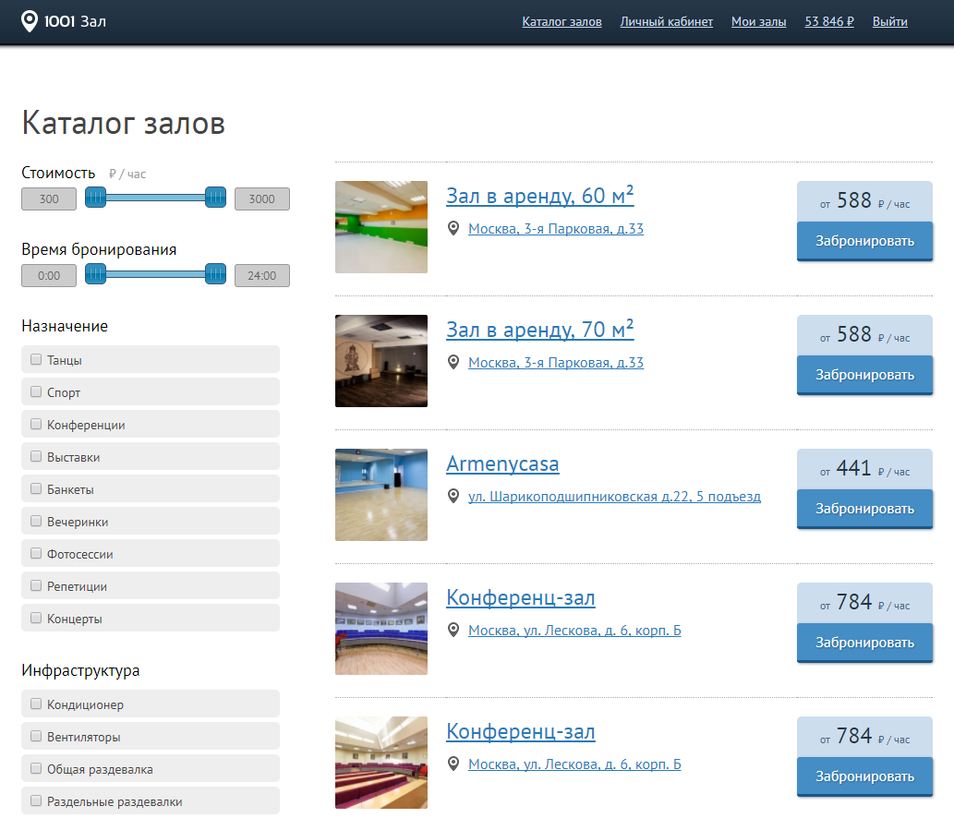Tick the Конференции purpose checkbox
The width and height of the screenshot is (954, 818).
coord(36,425)
